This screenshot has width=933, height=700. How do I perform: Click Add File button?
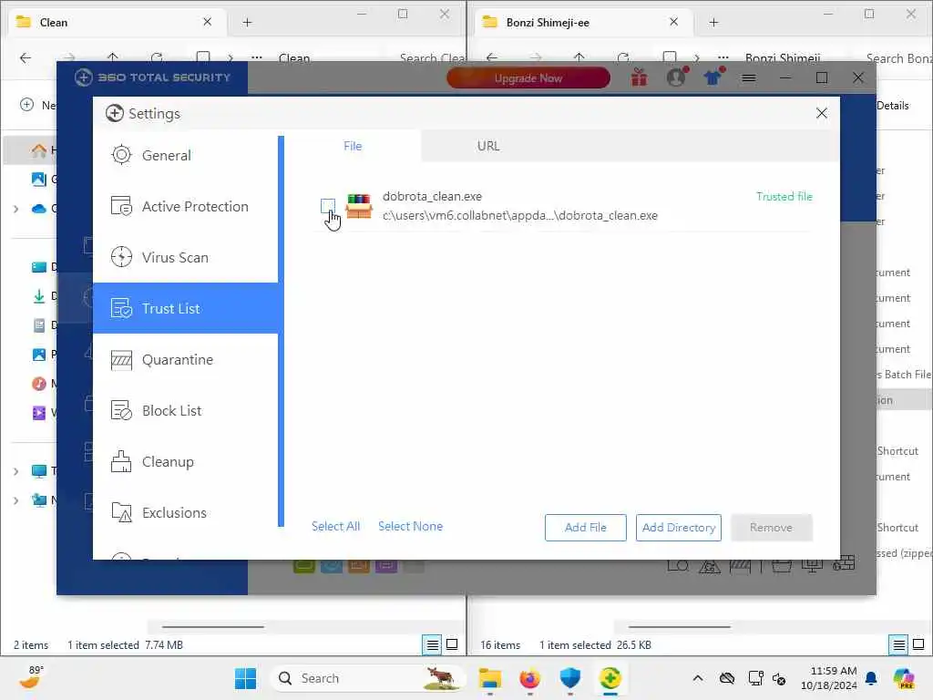coord(586,528)
